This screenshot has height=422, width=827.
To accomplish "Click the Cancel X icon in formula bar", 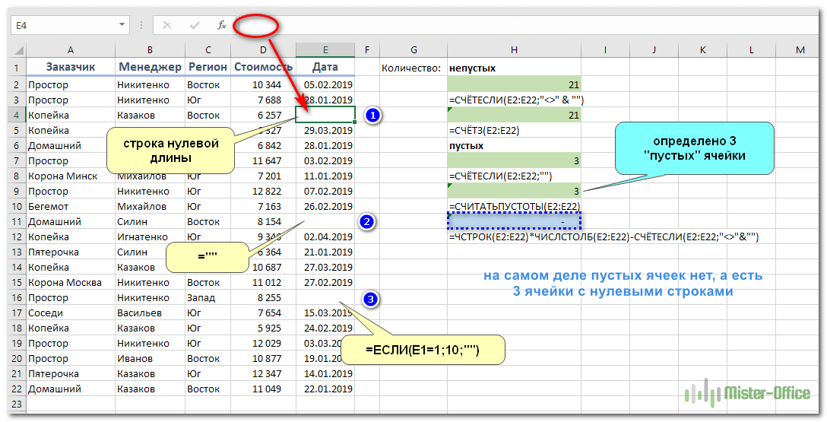I will [x=167, y=25].
